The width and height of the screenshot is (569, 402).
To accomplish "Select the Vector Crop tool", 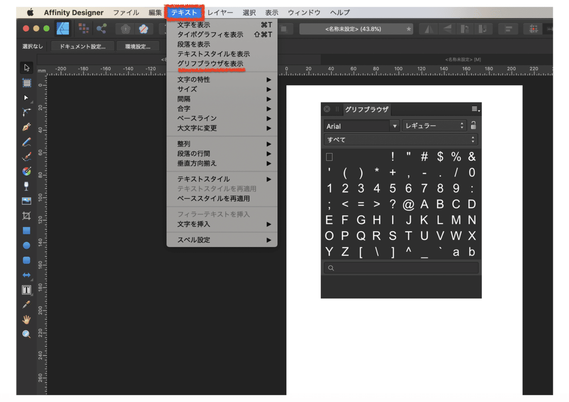I will 27,216.
